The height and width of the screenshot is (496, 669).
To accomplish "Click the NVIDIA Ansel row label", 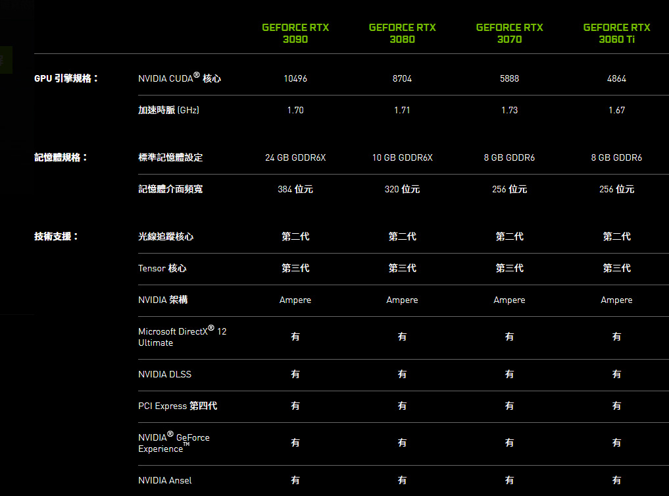I will coord(164,480).
